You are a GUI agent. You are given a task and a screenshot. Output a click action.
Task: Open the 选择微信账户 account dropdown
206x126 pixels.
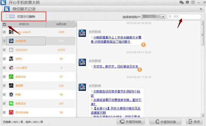(x=153, y=17)
